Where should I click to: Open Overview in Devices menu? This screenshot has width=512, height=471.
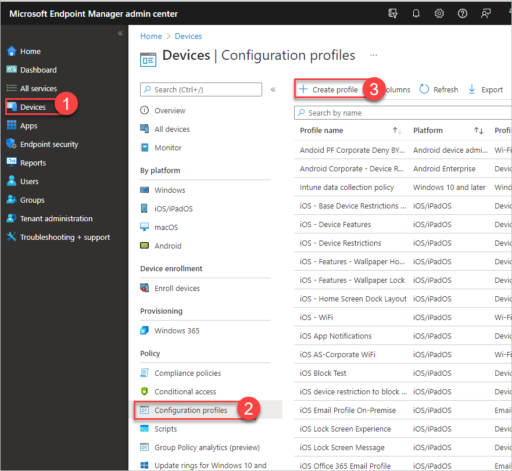(163, 111)
